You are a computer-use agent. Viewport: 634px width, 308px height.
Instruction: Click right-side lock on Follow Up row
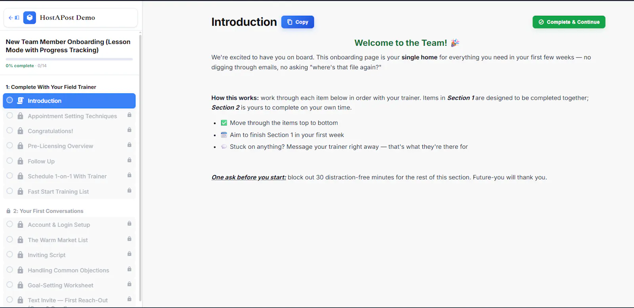coord(129,160)
